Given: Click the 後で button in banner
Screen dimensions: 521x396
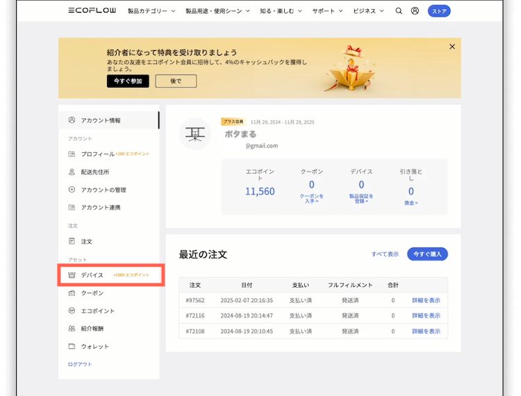Looking at the screenshot, I should click(x=176, y=81).
